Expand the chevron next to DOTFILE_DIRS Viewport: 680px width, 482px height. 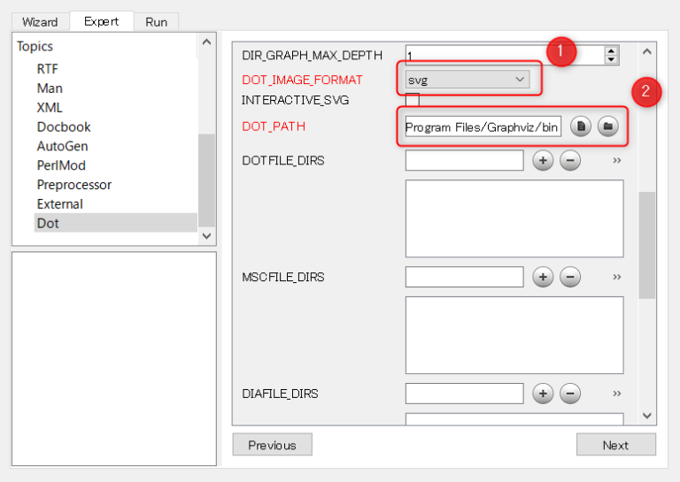617,160
